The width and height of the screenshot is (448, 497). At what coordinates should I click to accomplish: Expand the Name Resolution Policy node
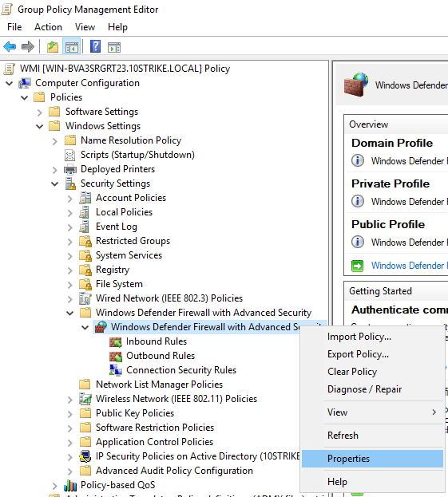[x=54, y=141]
